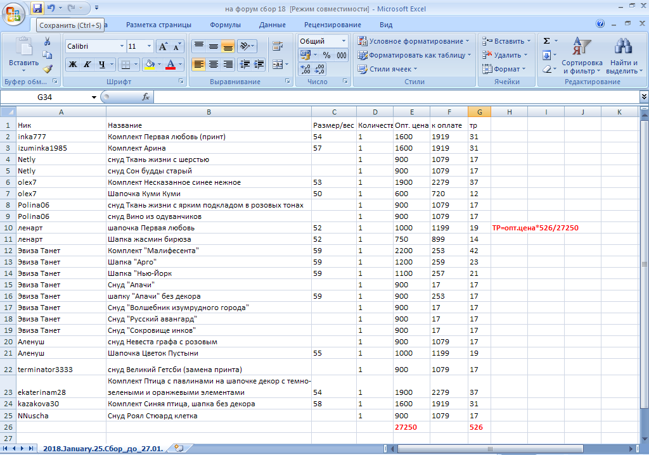Click the insert function fx icon
The height and width of the screenshot is (455, 649).
pyautogui.click(x=145, y=97)
